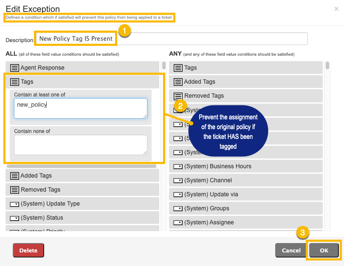Viewport: 344px width, 266px height.
Task: Expand Removed Tags condition in ALL column
Action: click(x=82, y=190)
